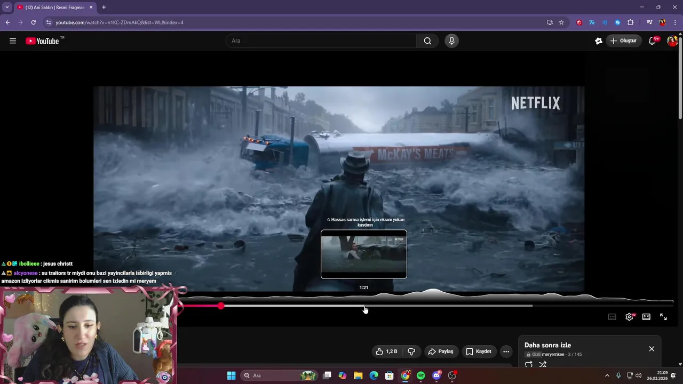Viewport: 683px width, 384px height.
Task: Seek the progress bar under the 1:21 preview
Action: click(x=364, y=306)
